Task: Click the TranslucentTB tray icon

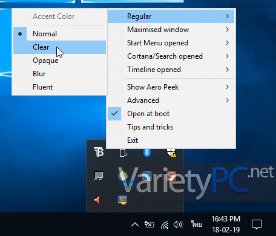Action: (x=99, y=152)
